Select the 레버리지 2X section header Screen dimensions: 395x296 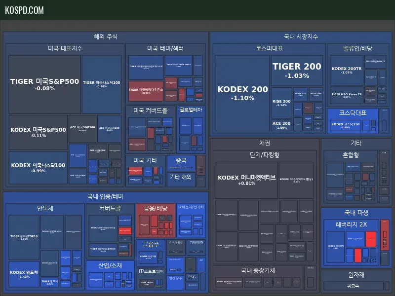351,224
